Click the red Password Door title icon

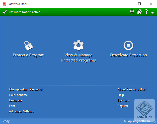pos(4,4)
